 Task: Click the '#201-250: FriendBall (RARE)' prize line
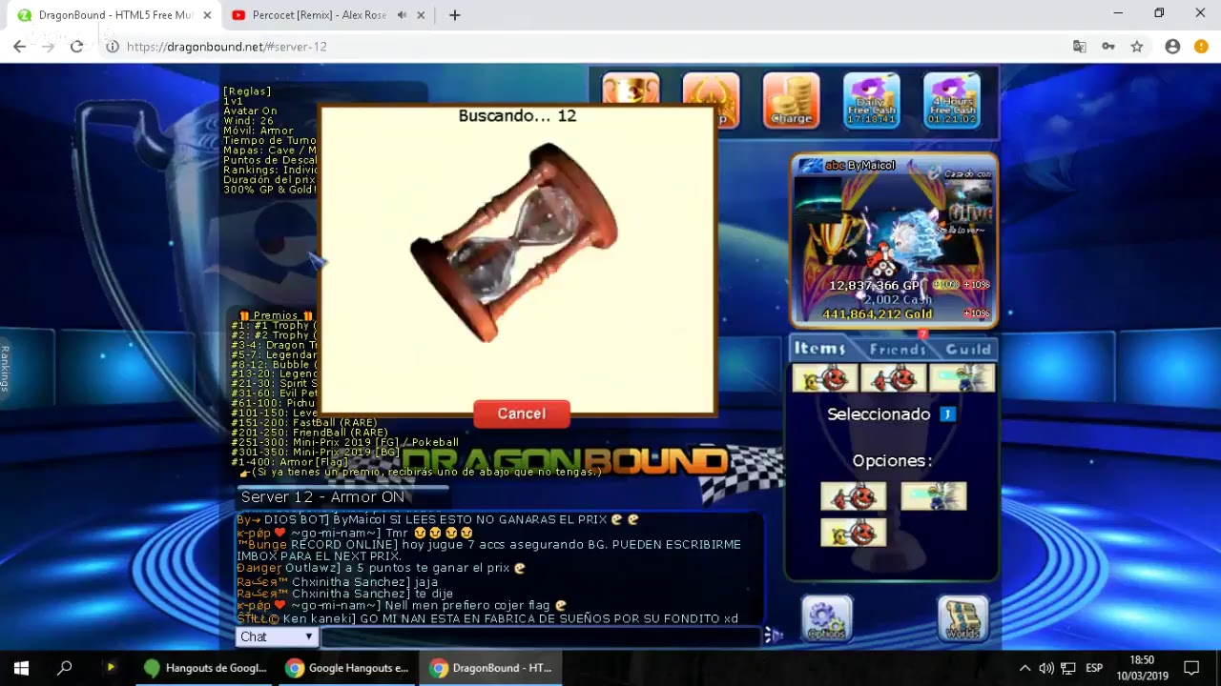(309, 433)
